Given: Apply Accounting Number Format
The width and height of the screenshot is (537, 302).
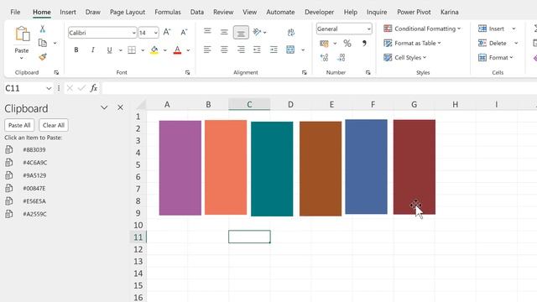Looking at the screenshot, I should [324, 43].
